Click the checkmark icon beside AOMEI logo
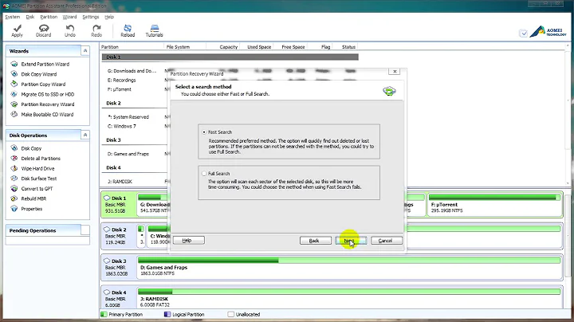The height and width of the screenshot is (322, 574). [524, 33]
